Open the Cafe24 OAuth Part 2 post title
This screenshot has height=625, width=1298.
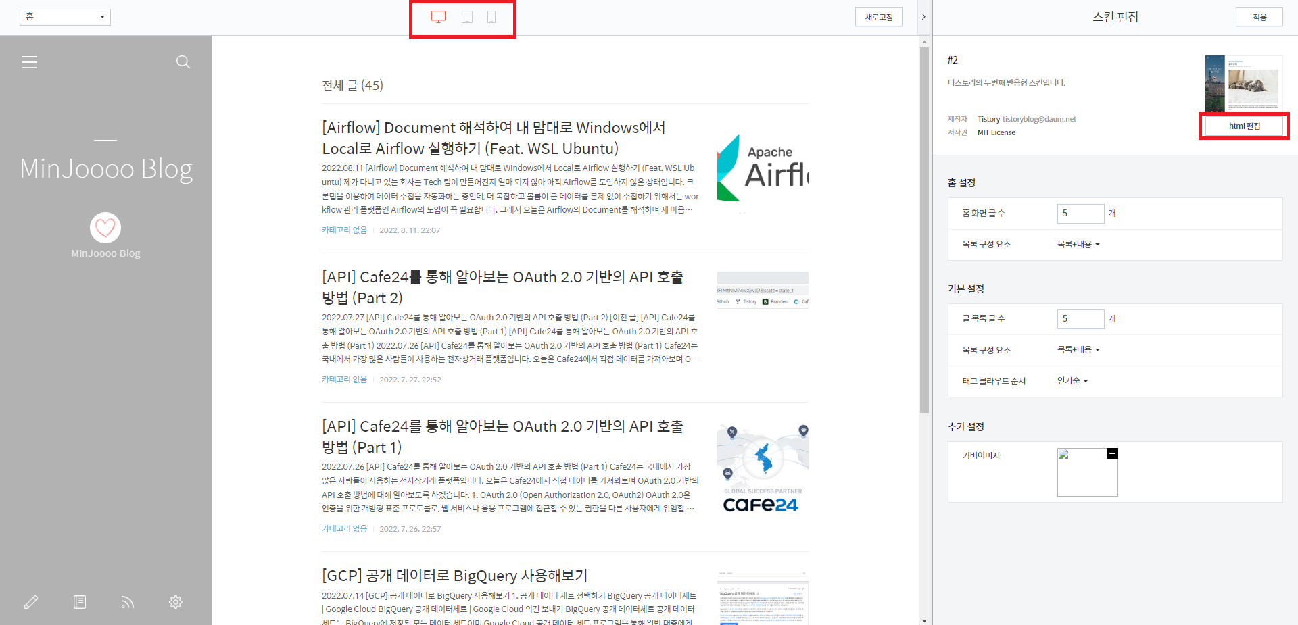click(x=503, y=287)
